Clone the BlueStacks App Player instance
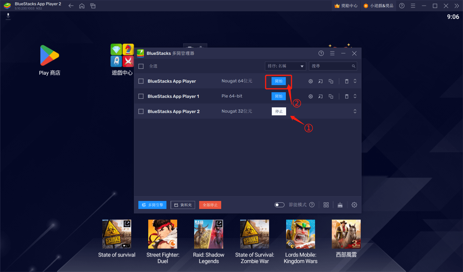 point(331,81)
